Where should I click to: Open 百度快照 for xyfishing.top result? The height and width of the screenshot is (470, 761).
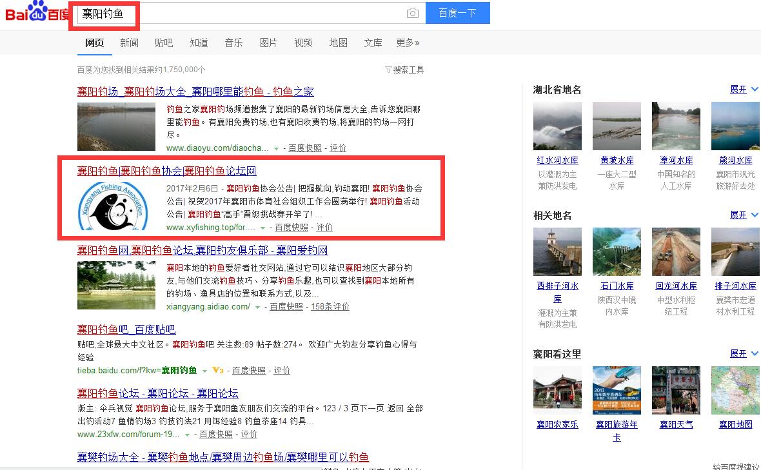coord(292,228)
